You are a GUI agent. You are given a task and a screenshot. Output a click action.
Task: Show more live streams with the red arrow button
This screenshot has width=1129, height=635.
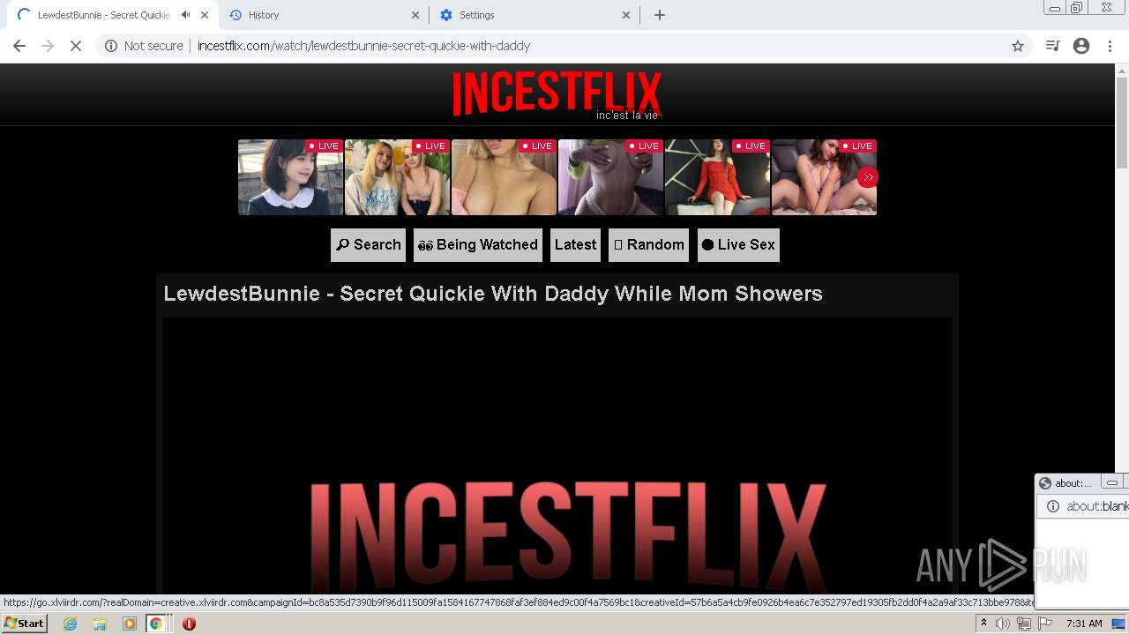pos(868,177)
